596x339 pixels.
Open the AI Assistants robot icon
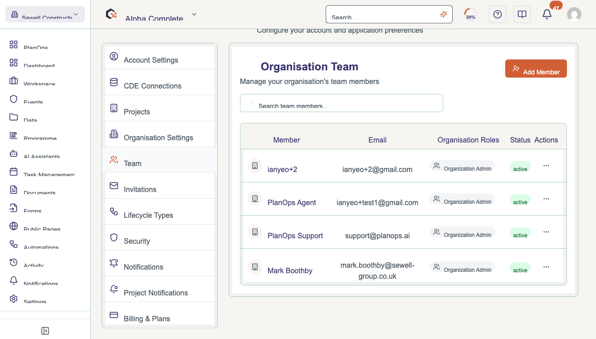click(x=14, y=153)
